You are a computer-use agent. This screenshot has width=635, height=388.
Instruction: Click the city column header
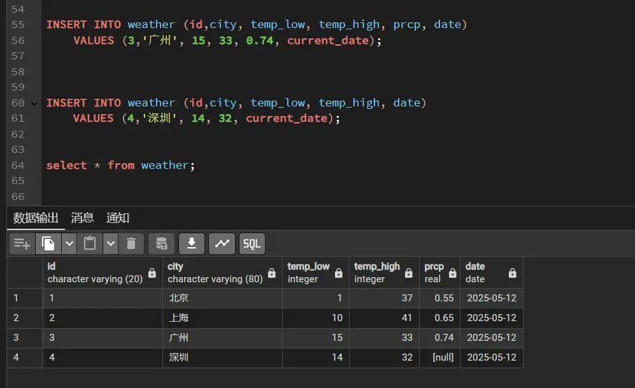222,273
